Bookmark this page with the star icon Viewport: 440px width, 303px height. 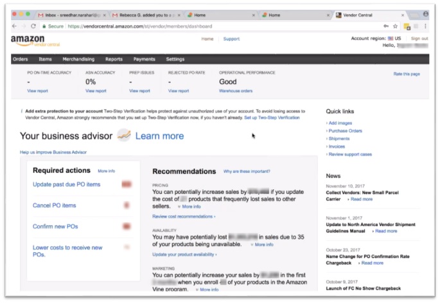[x=396, y=26]
